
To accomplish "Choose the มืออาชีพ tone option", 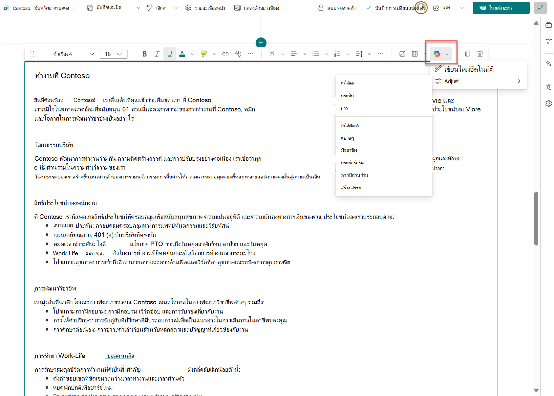I will (x=384, y=150).
